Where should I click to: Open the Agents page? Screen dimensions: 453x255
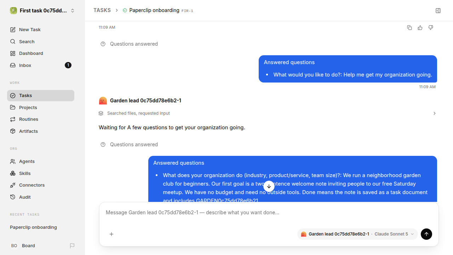pyautogui.click(x=41, y=161)
